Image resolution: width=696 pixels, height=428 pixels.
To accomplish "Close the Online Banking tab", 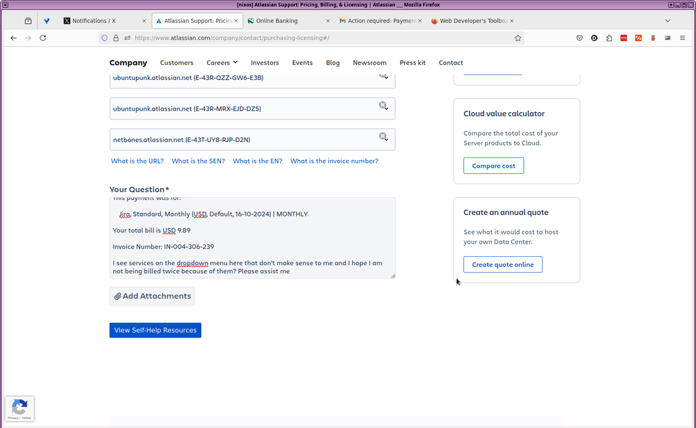I will pyautogui.click(x=328, y=21).
